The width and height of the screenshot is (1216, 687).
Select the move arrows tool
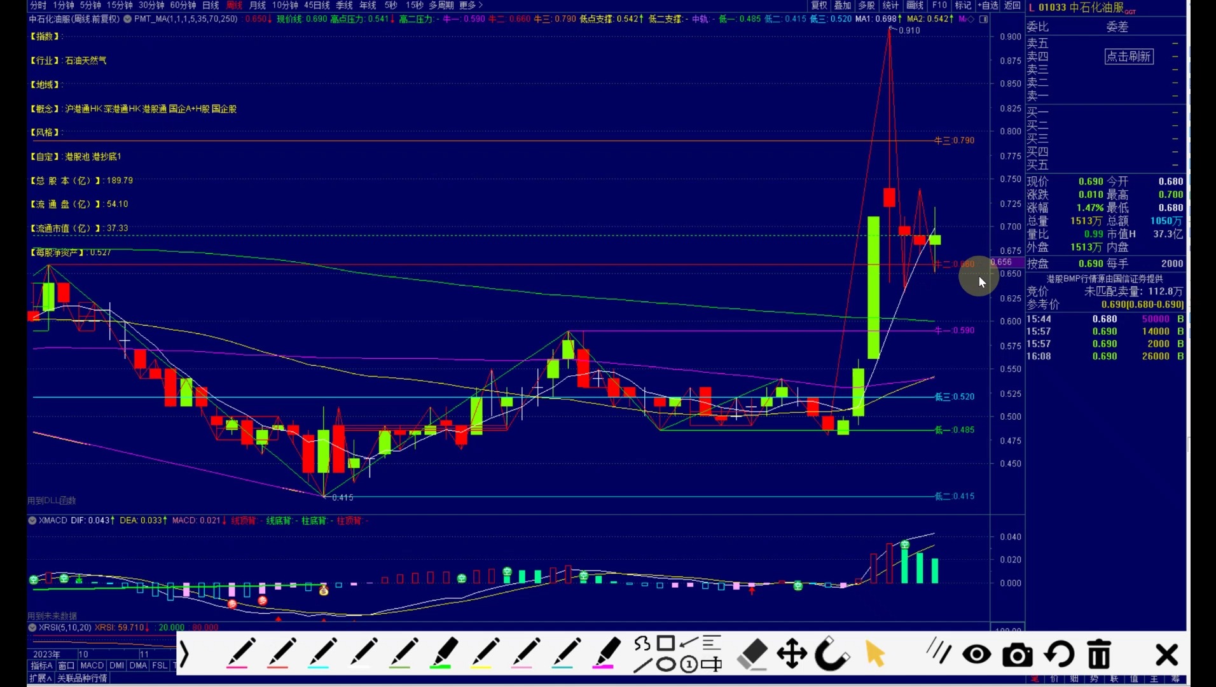point(792,654)
